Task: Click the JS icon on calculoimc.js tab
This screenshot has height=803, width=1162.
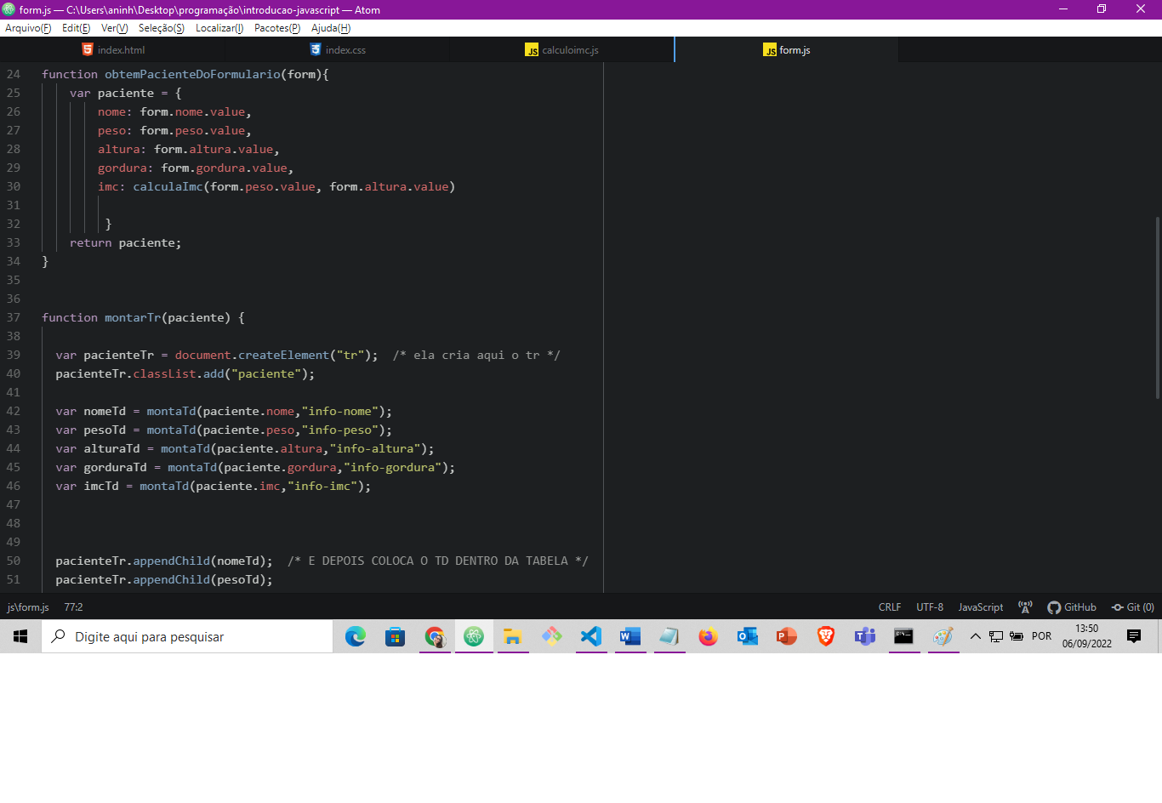Action: point(532,50)
